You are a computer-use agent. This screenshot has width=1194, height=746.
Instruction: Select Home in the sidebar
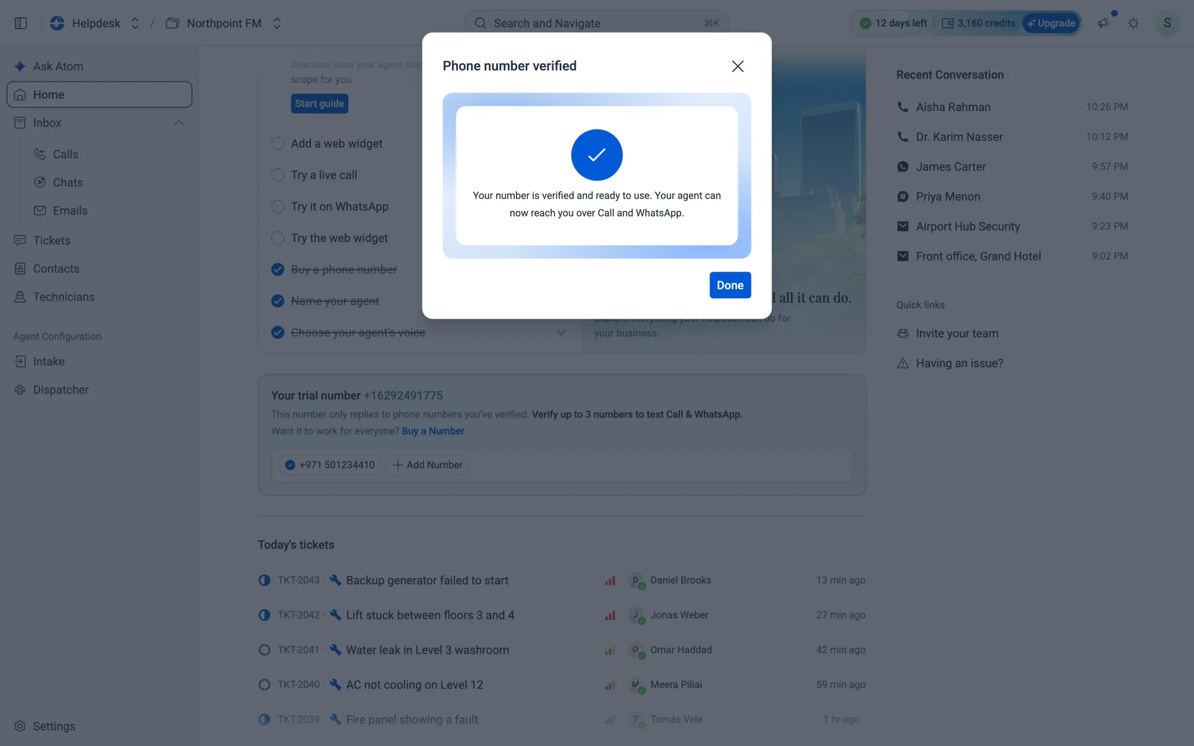pos(99,94)
